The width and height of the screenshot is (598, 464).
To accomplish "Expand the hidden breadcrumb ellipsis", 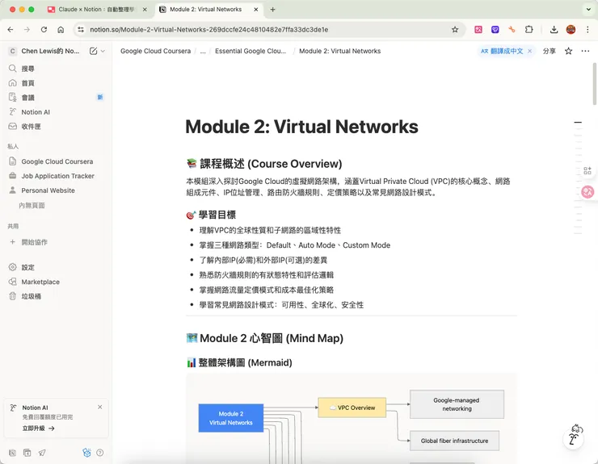I will click(203, 51).
